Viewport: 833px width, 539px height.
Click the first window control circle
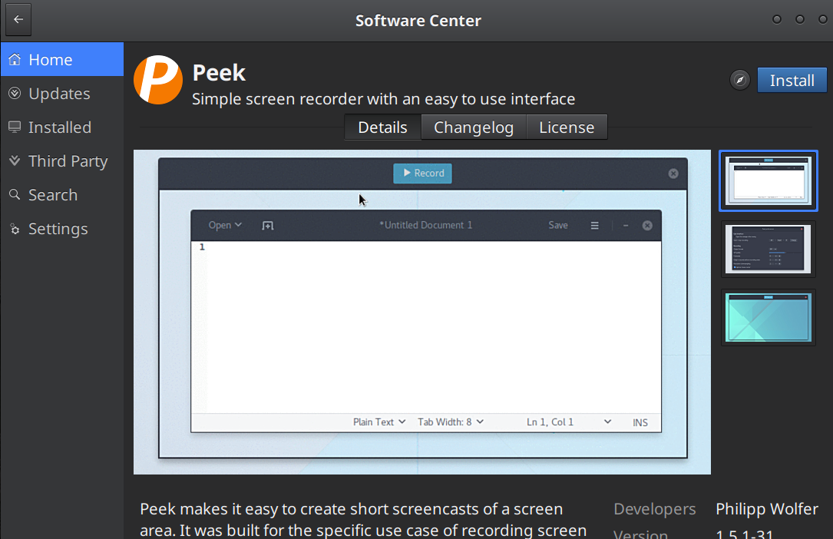[777, 20]
